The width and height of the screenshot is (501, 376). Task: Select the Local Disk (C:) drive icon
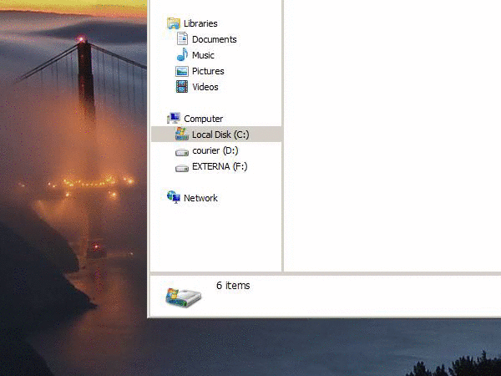coord(181,134)
